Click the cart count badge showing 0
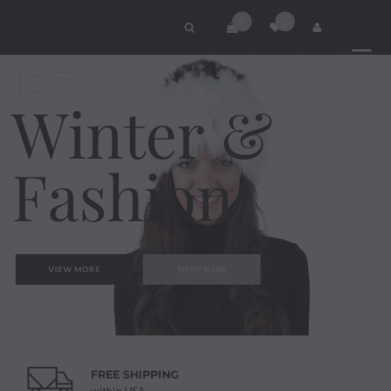 coord(242,21)
